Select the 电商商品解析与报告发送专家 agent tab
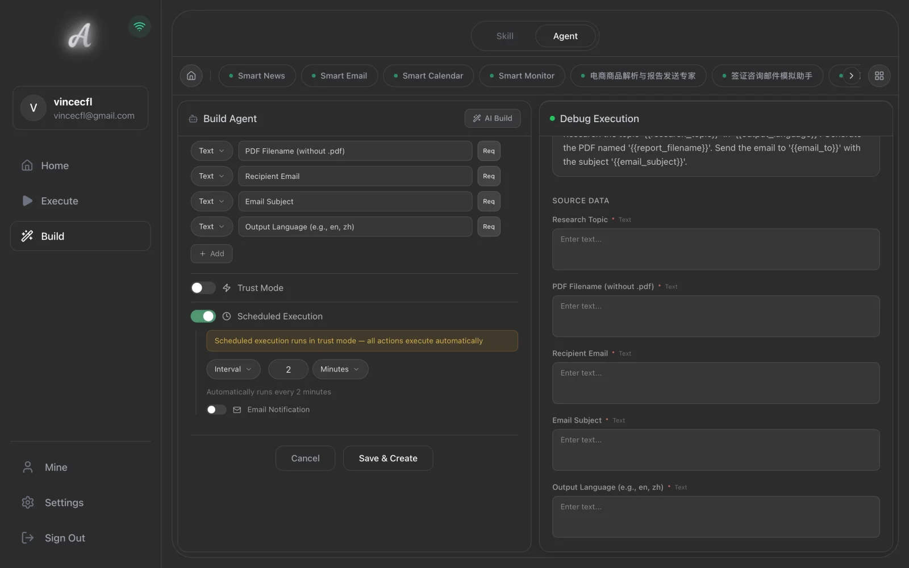This screenshot has height=568, width=909. pos(639,76)
